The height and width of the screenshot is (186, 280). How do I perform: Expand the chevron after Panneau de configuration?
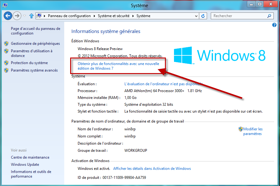[x=94, y=16]
